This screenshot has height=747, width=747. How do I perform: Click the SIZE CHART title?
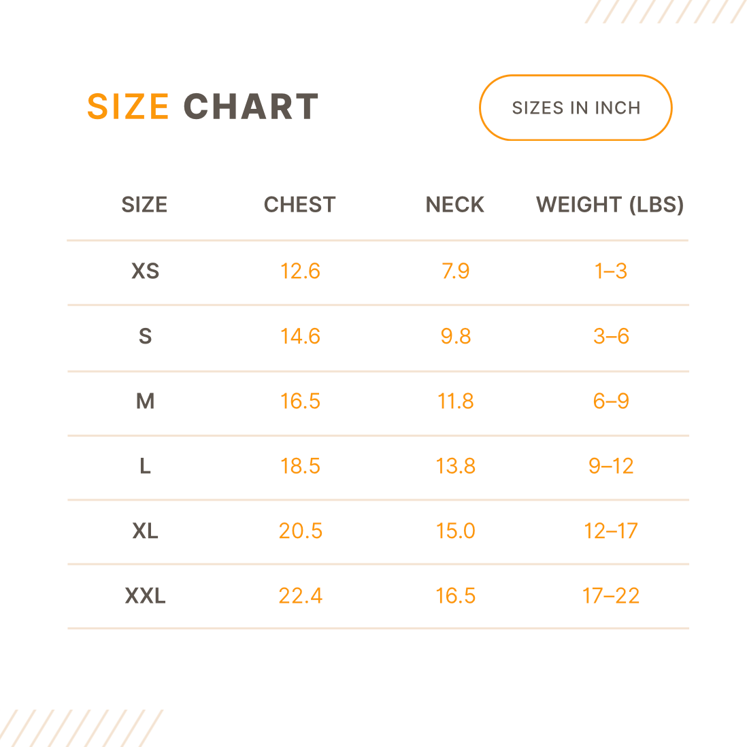pos(203,107)
